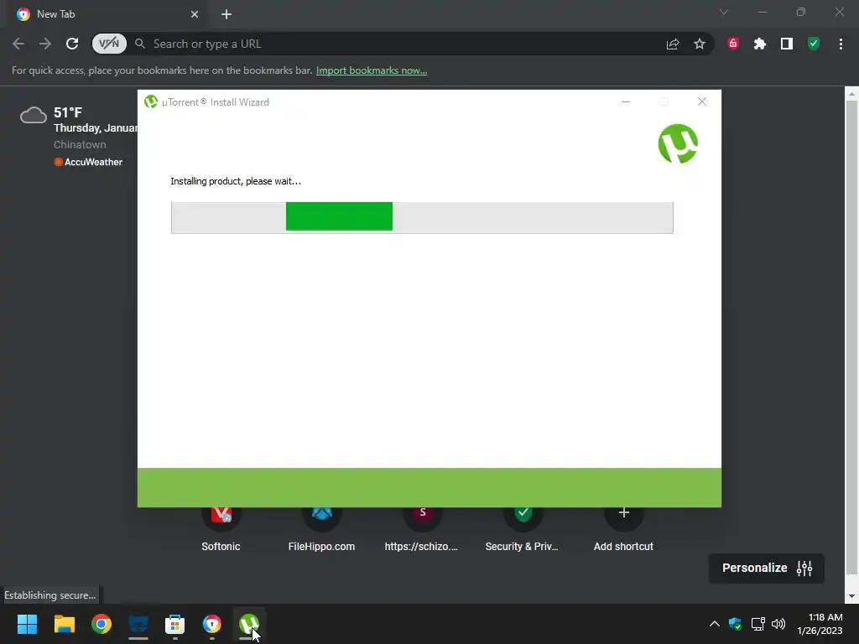Open the red lock extension icon
Image resolution: width=859 pixels, height=644 pixels.
click(733, 44)
